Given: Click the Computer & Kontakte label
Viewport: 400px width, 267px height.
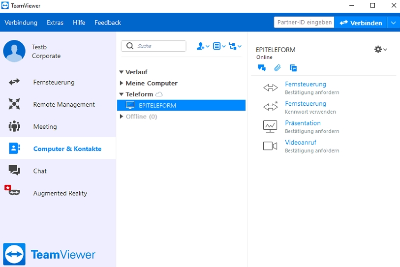Looking at the screenshot, I should pos(67,148).
